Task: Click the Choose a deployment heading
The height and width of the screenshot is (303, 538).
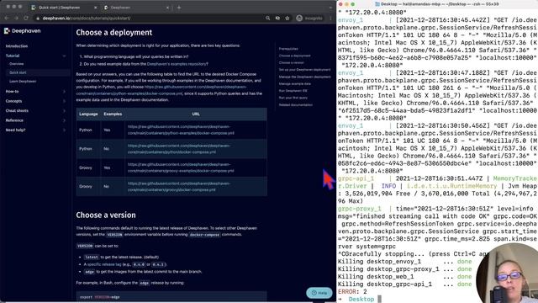Action: 114,33
